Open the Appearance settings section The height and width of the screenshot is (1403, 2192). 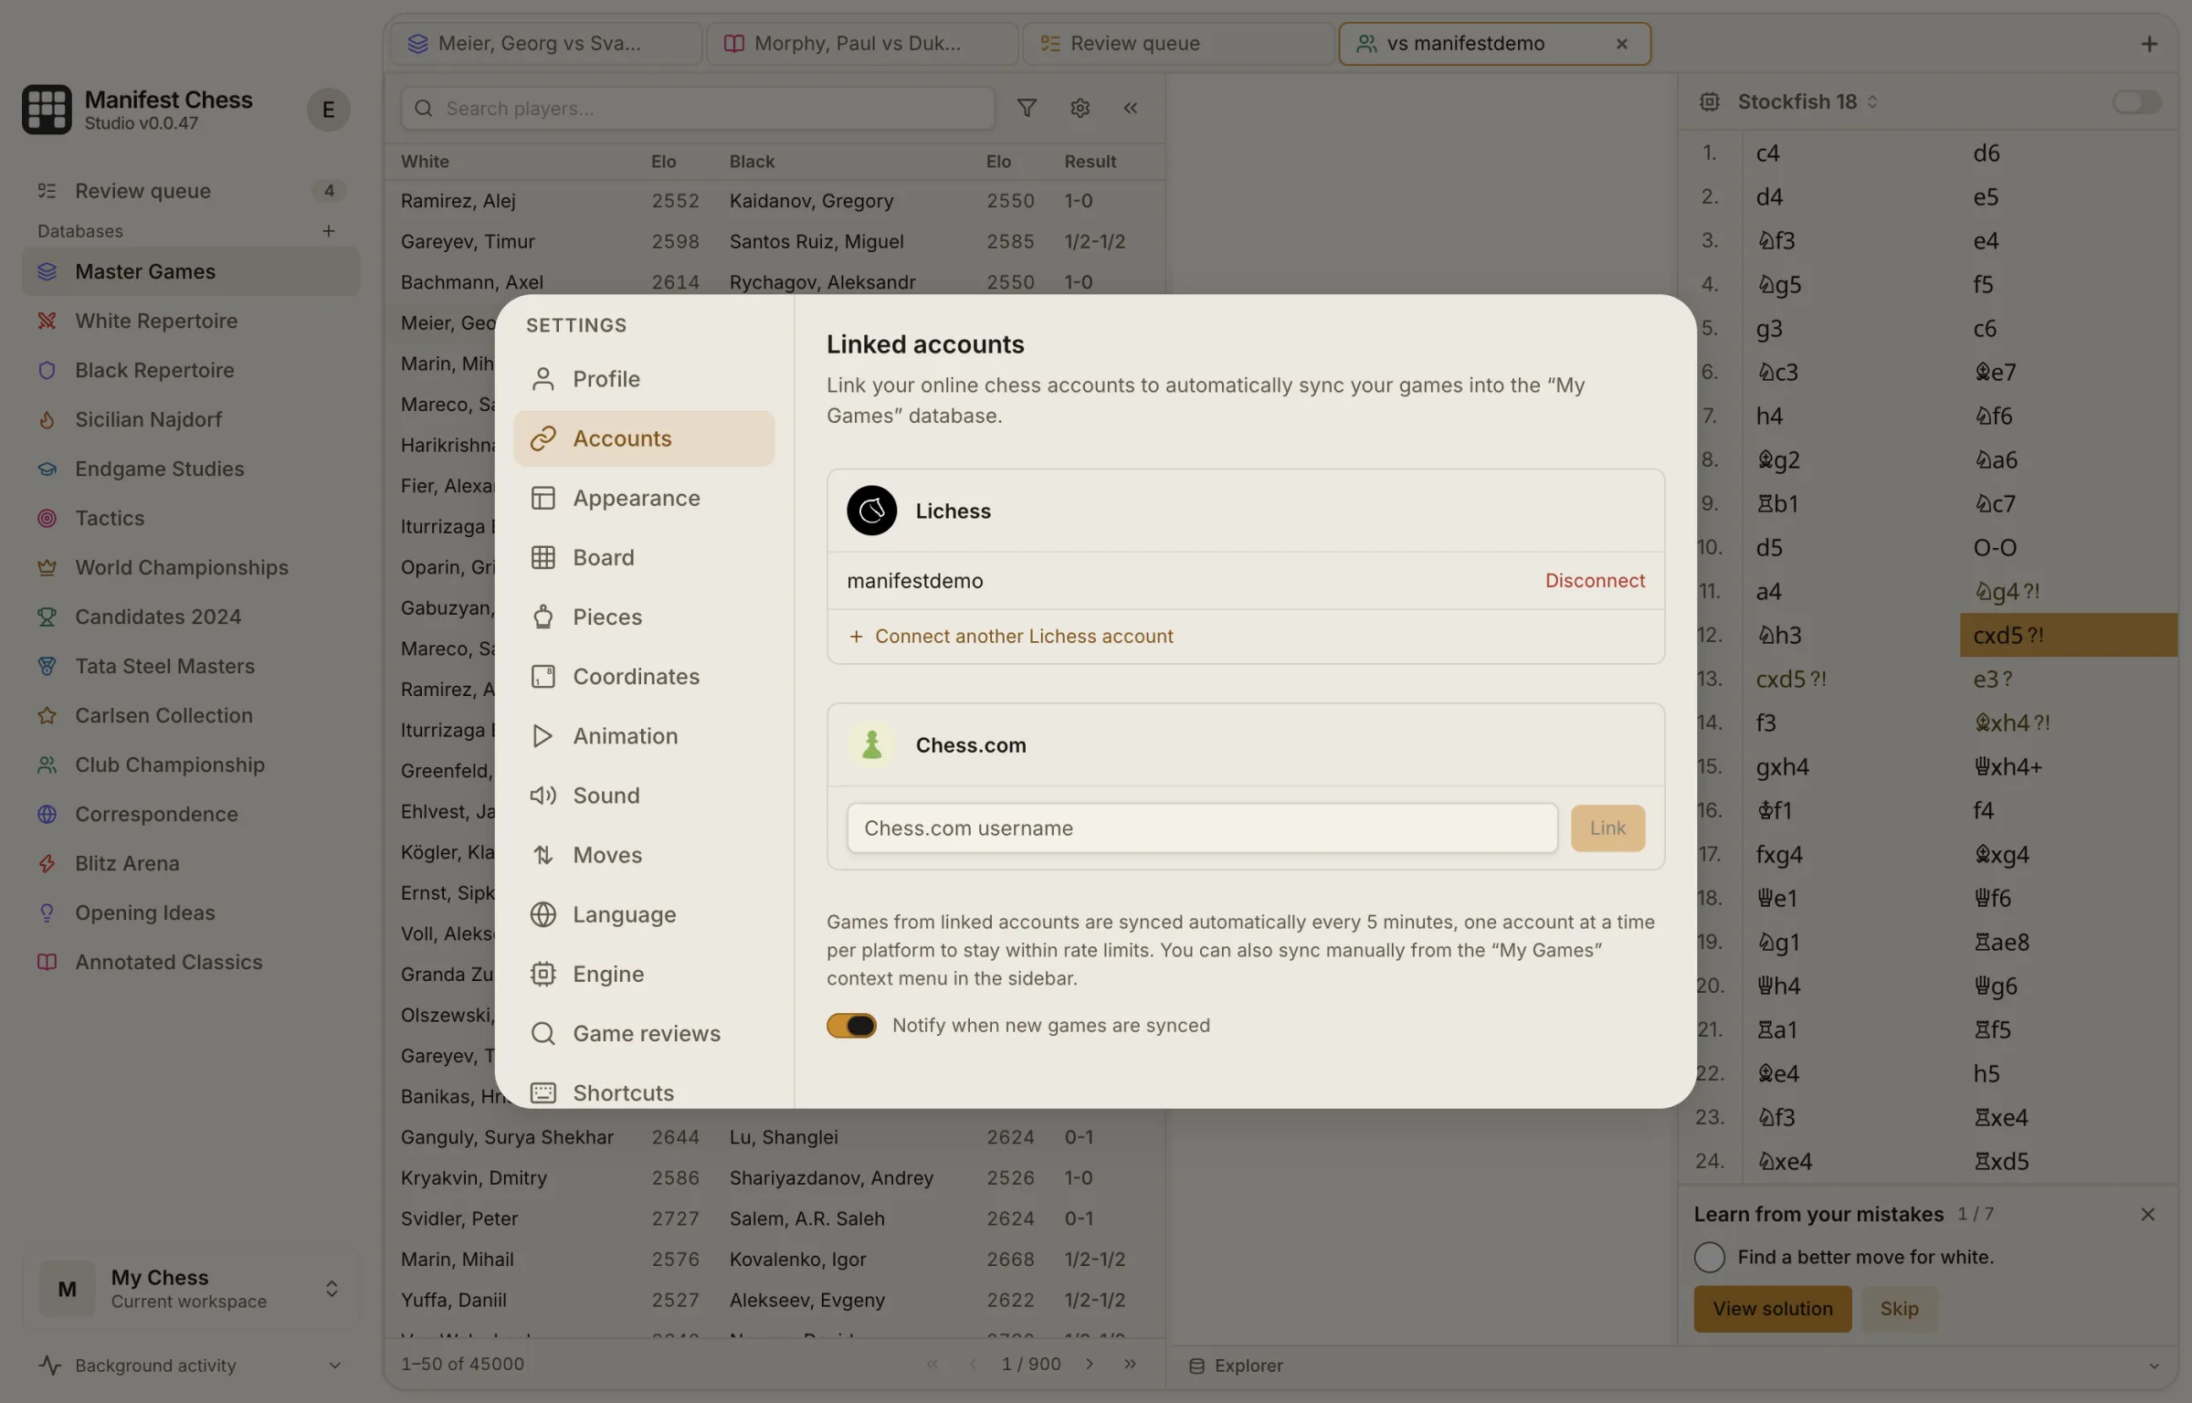[644, 498]
